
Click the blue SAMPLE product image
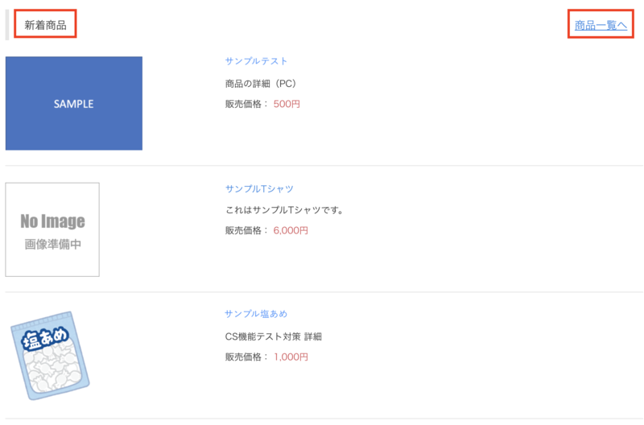click(x=74, y=103)
